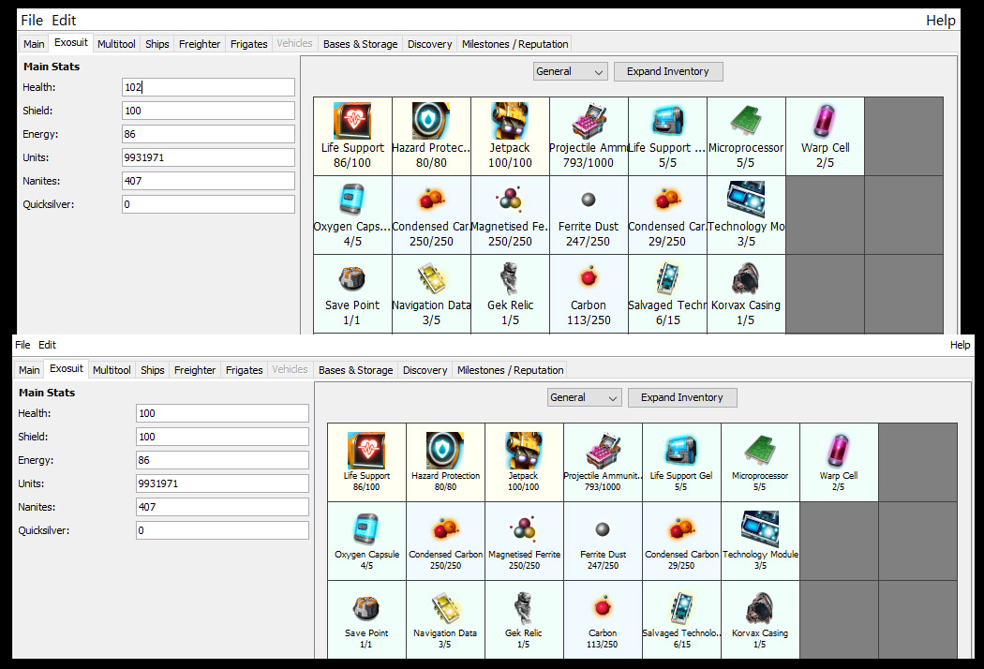The width and height of the screenshot is (984, 669).
Task: Switch to Multitool tab in upper window
Action: click(116, 44)
